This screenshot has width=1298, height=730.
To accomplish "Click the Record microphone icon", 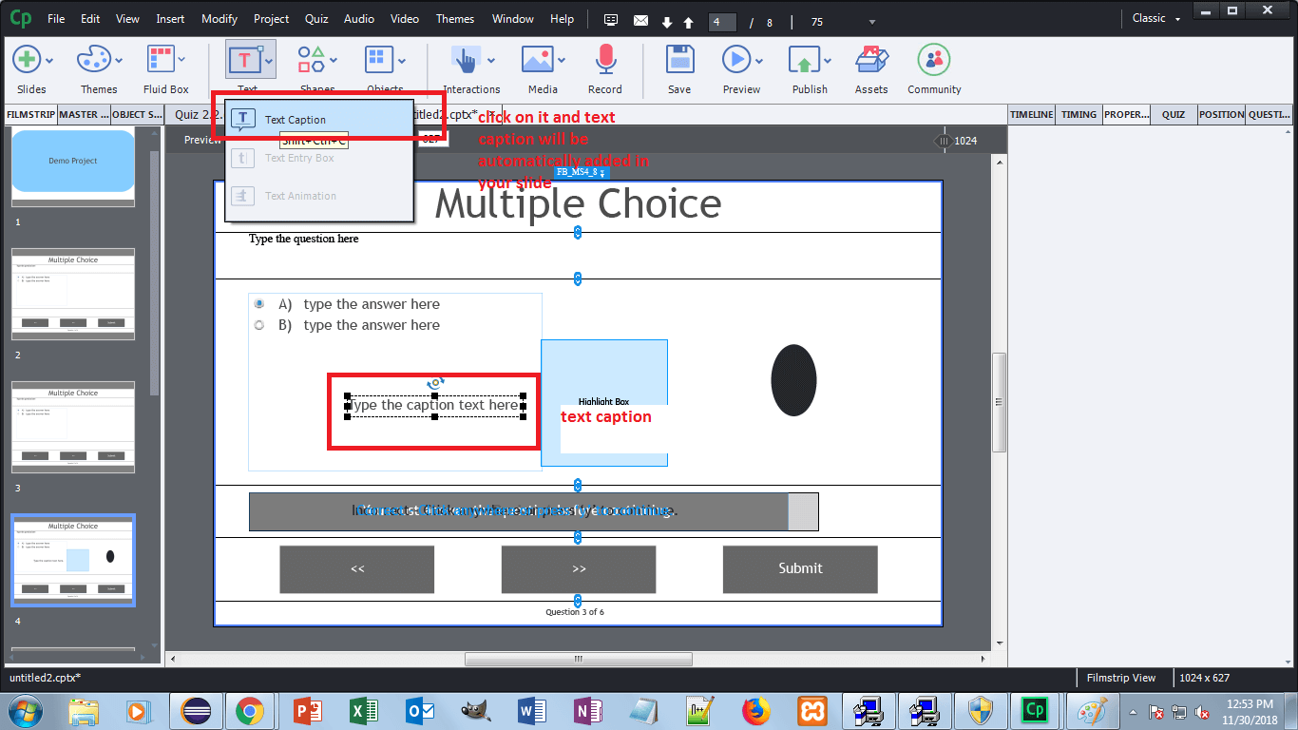I will pyautogui.click(x=605, y=60).
